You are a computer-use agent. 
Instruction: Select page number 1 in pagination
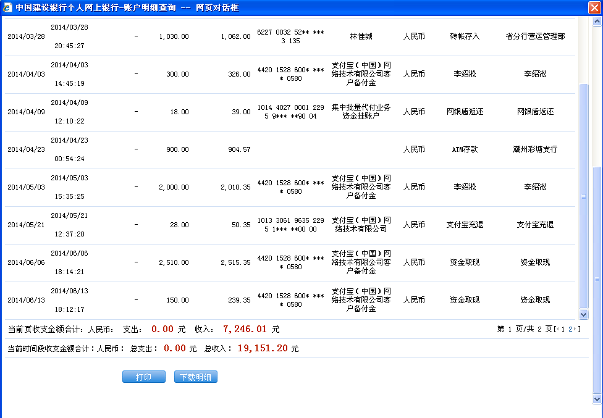point(563,329)
